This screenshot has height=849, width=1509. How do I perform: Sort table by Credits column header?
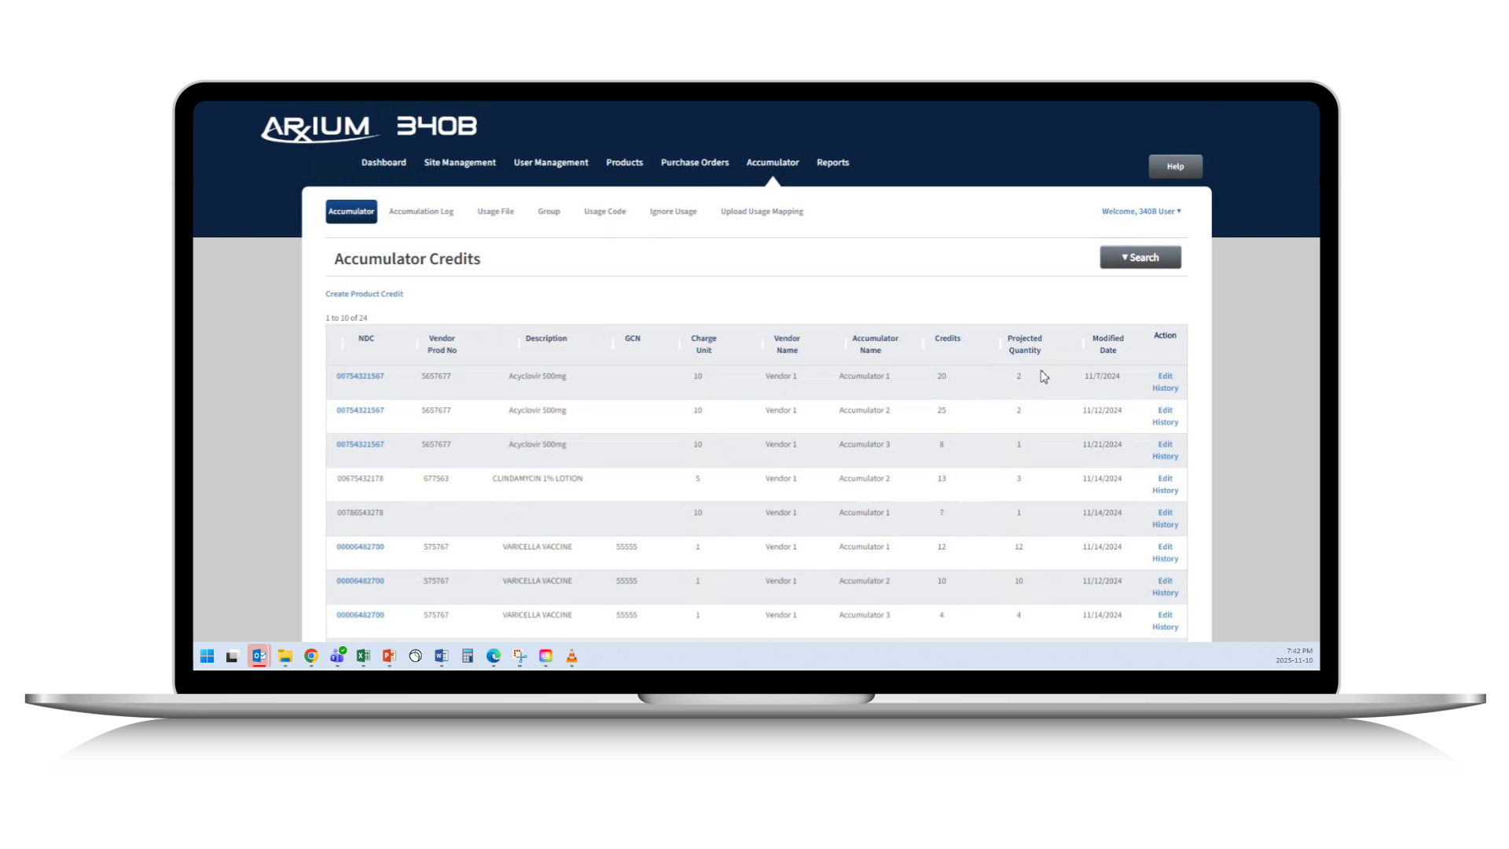(x=947, y=339)
